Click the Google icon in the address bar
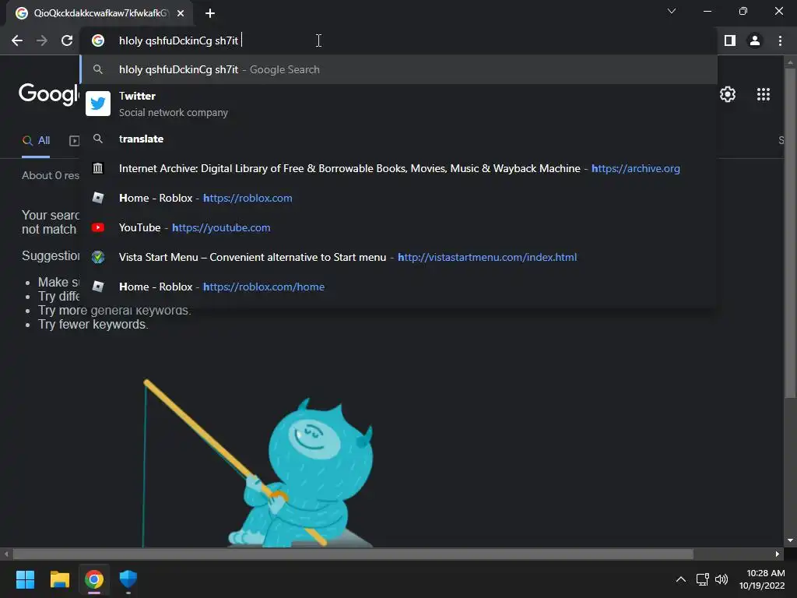This screenshot has width=797, height=598. coord(98,40)
